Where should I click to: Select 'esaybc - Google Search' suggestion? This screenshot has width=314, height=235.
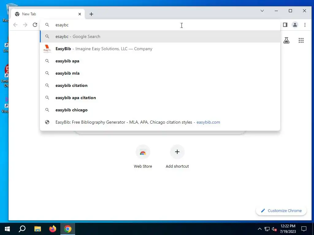160,36
